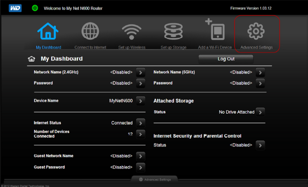The image size is (308, 187).
Task: Click the Attached Storage heading
Action: [x=174, y=101]
